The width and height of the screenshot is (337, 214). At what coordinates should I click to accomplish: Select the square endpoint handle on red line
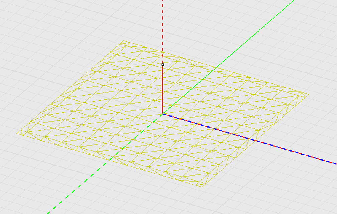163,64
